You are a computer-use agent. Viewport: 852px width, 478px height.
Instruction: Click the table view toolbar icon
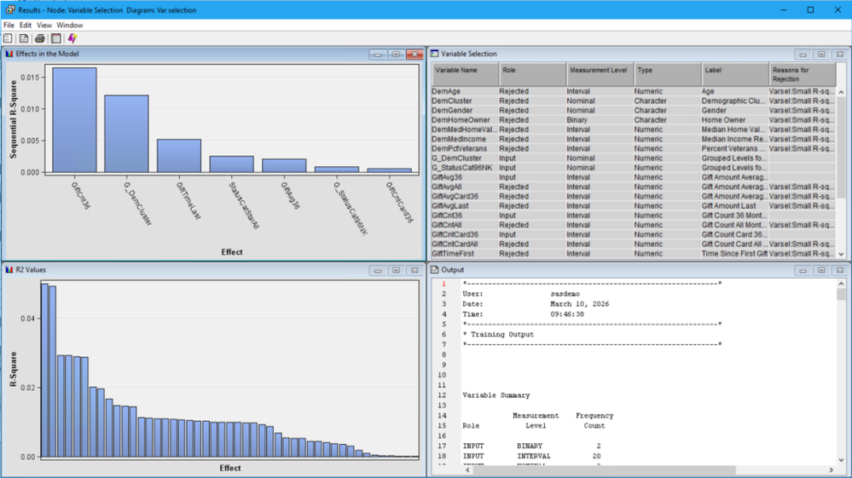(56, 38)
